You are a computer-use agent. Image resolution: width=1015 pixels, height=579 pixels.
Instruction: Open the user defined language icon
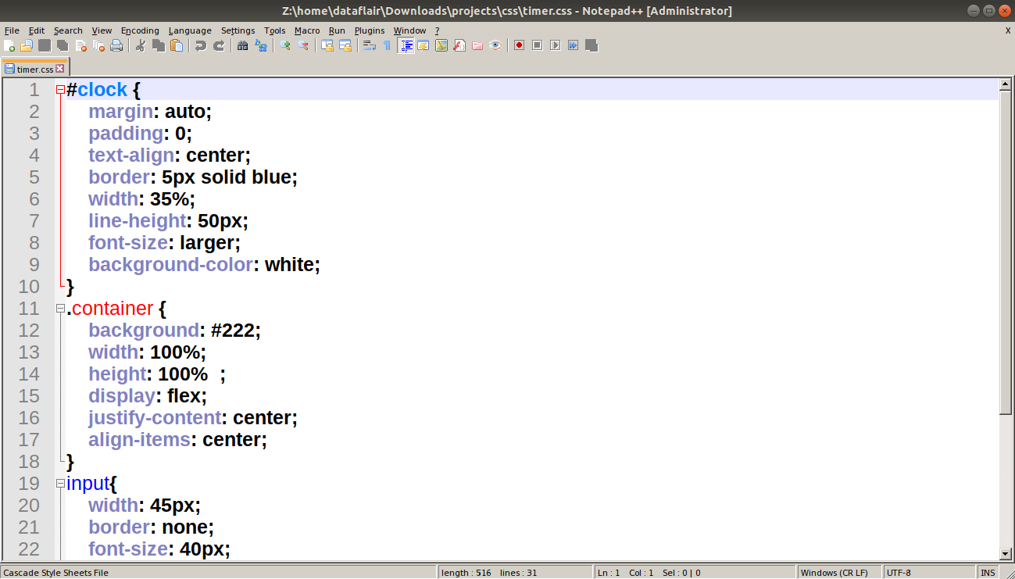[424, 45]
